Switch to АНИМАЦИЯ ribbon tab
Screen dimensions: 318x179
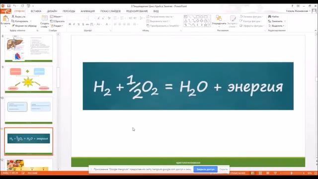pyautogui.click(x=88, y=11)
